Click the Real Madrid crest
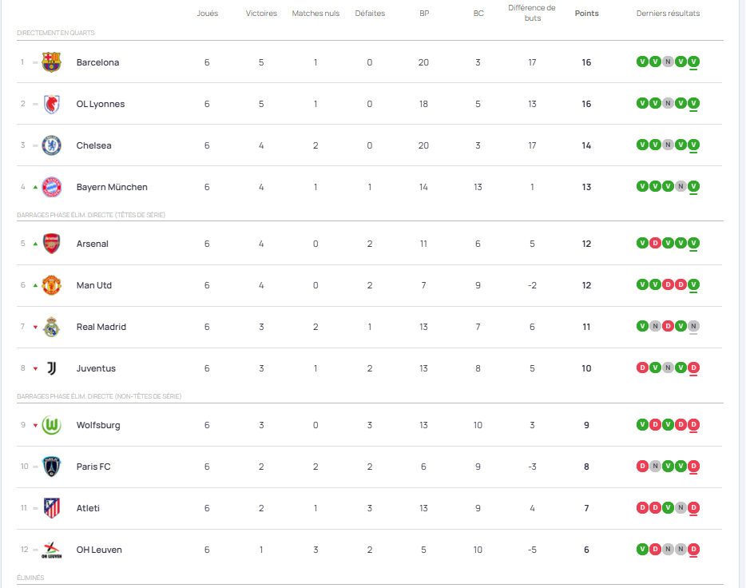 (51, 327)
